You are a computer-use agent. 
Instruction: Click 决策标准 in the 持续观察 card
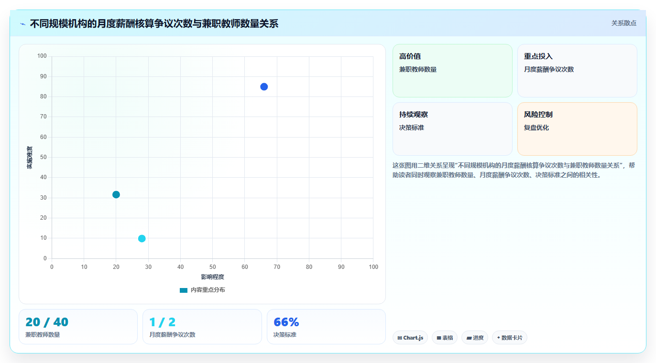412,128
